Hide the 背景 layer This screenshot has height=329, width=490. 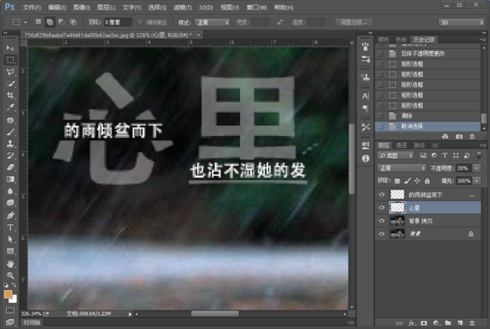382,233
